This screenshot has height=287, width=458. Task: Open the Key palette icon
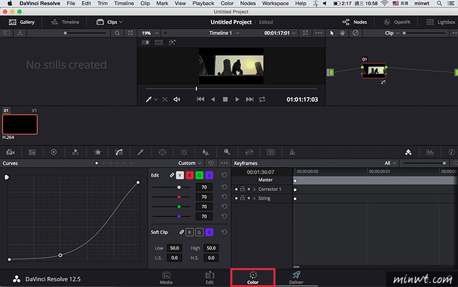point(227,152)
